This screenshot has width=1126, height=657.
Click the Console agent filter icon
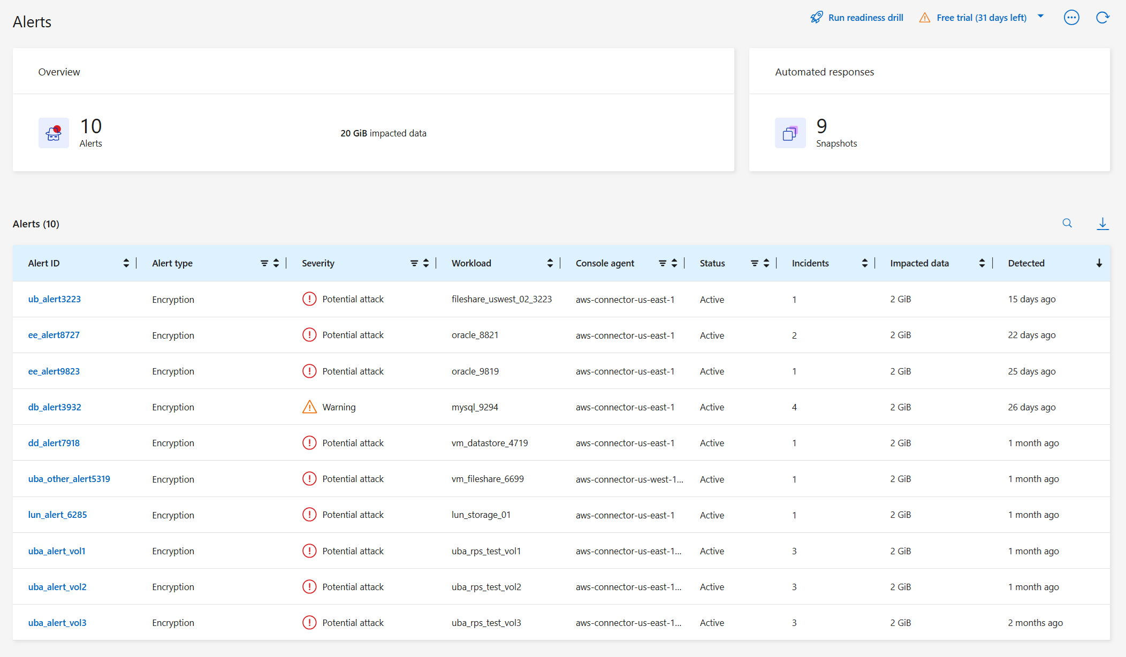tap(663, 263)
